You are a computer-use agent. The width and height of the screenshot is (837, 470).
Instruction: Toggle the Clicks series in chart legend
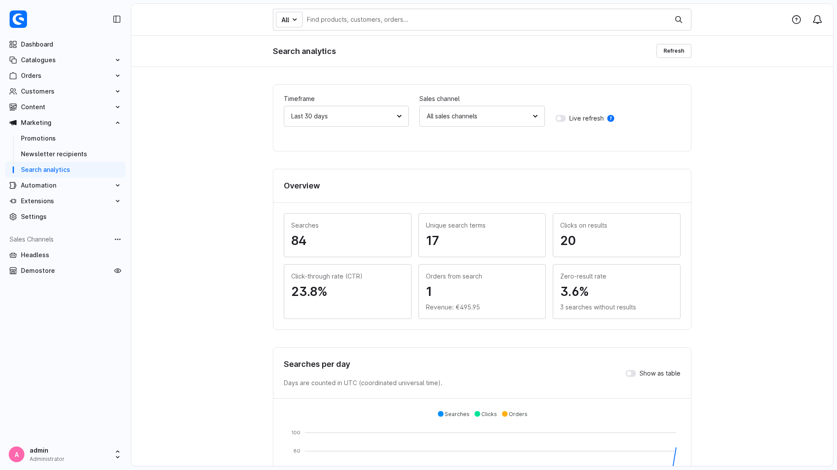pyautogui.click(x=486, y=414)
